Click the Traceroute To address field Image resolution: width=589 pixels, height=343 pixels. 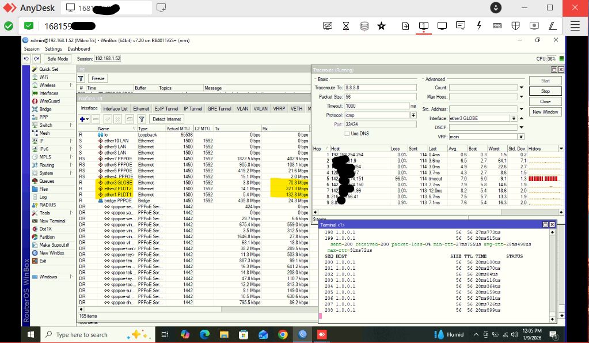[380, 88]
